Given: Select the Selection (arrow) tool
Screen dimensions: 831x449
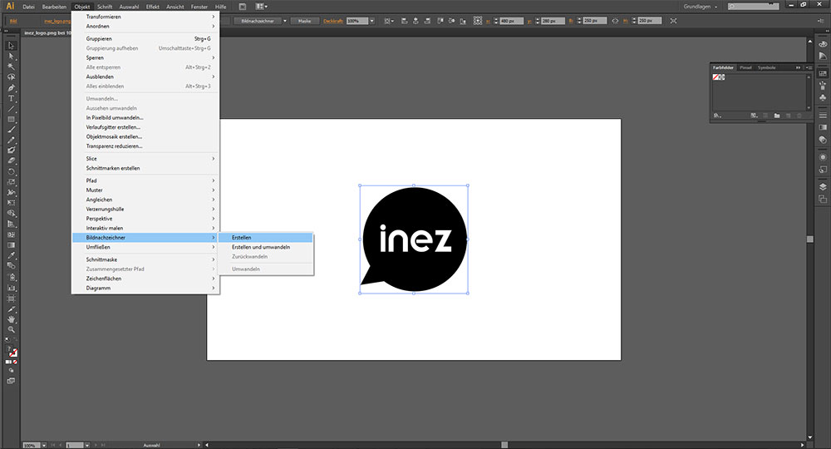Looking at the screenshot, I should pos(11,46).
